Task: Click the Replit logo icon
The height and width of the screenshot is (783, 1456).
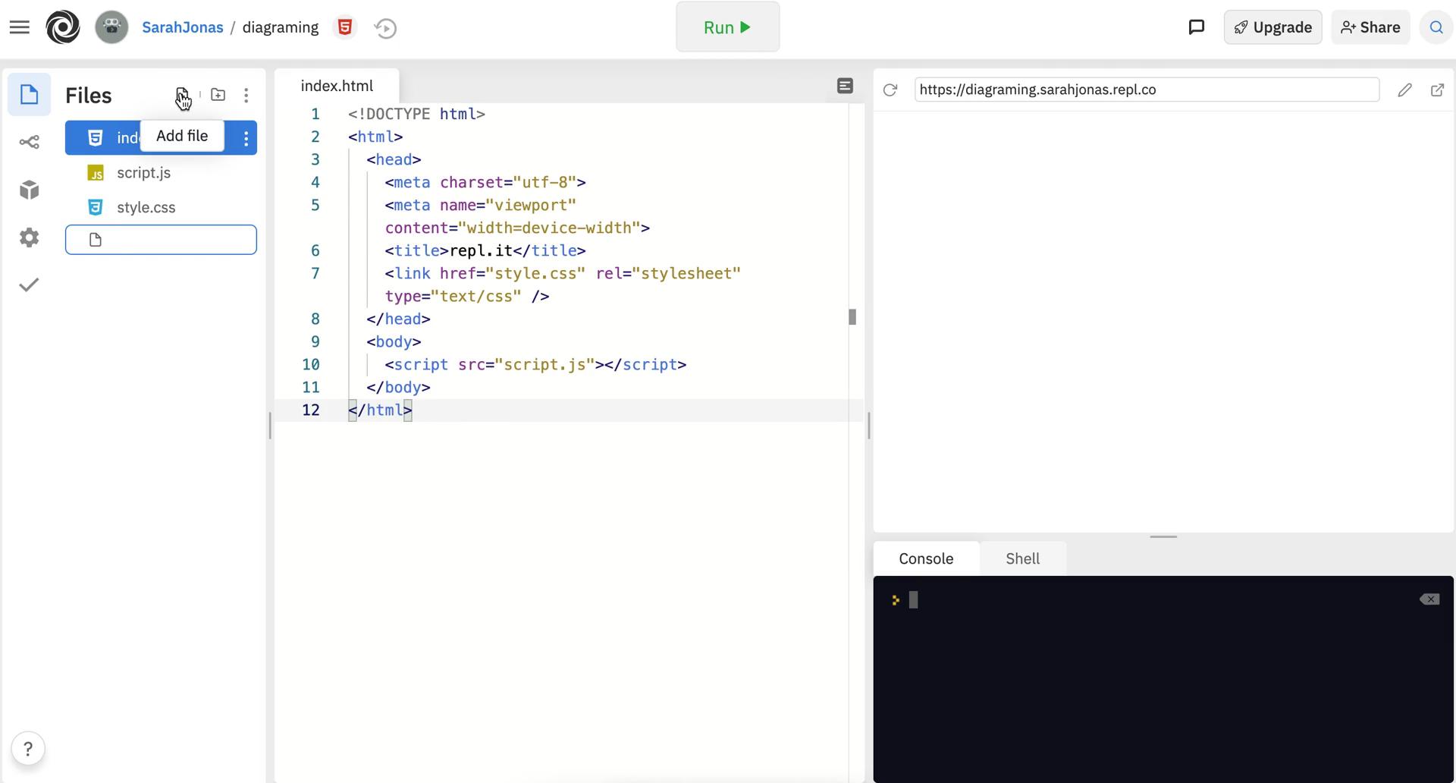Action: coord(63,27)
